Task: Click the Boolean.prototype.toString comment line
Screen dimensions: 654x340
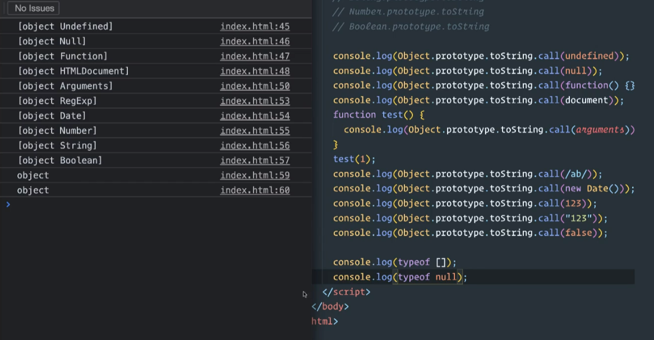Action: (x=411, y=27)
